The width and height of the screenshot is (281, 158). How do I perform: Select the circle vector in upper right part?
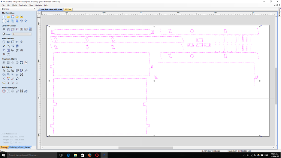[x=192, y=31]
